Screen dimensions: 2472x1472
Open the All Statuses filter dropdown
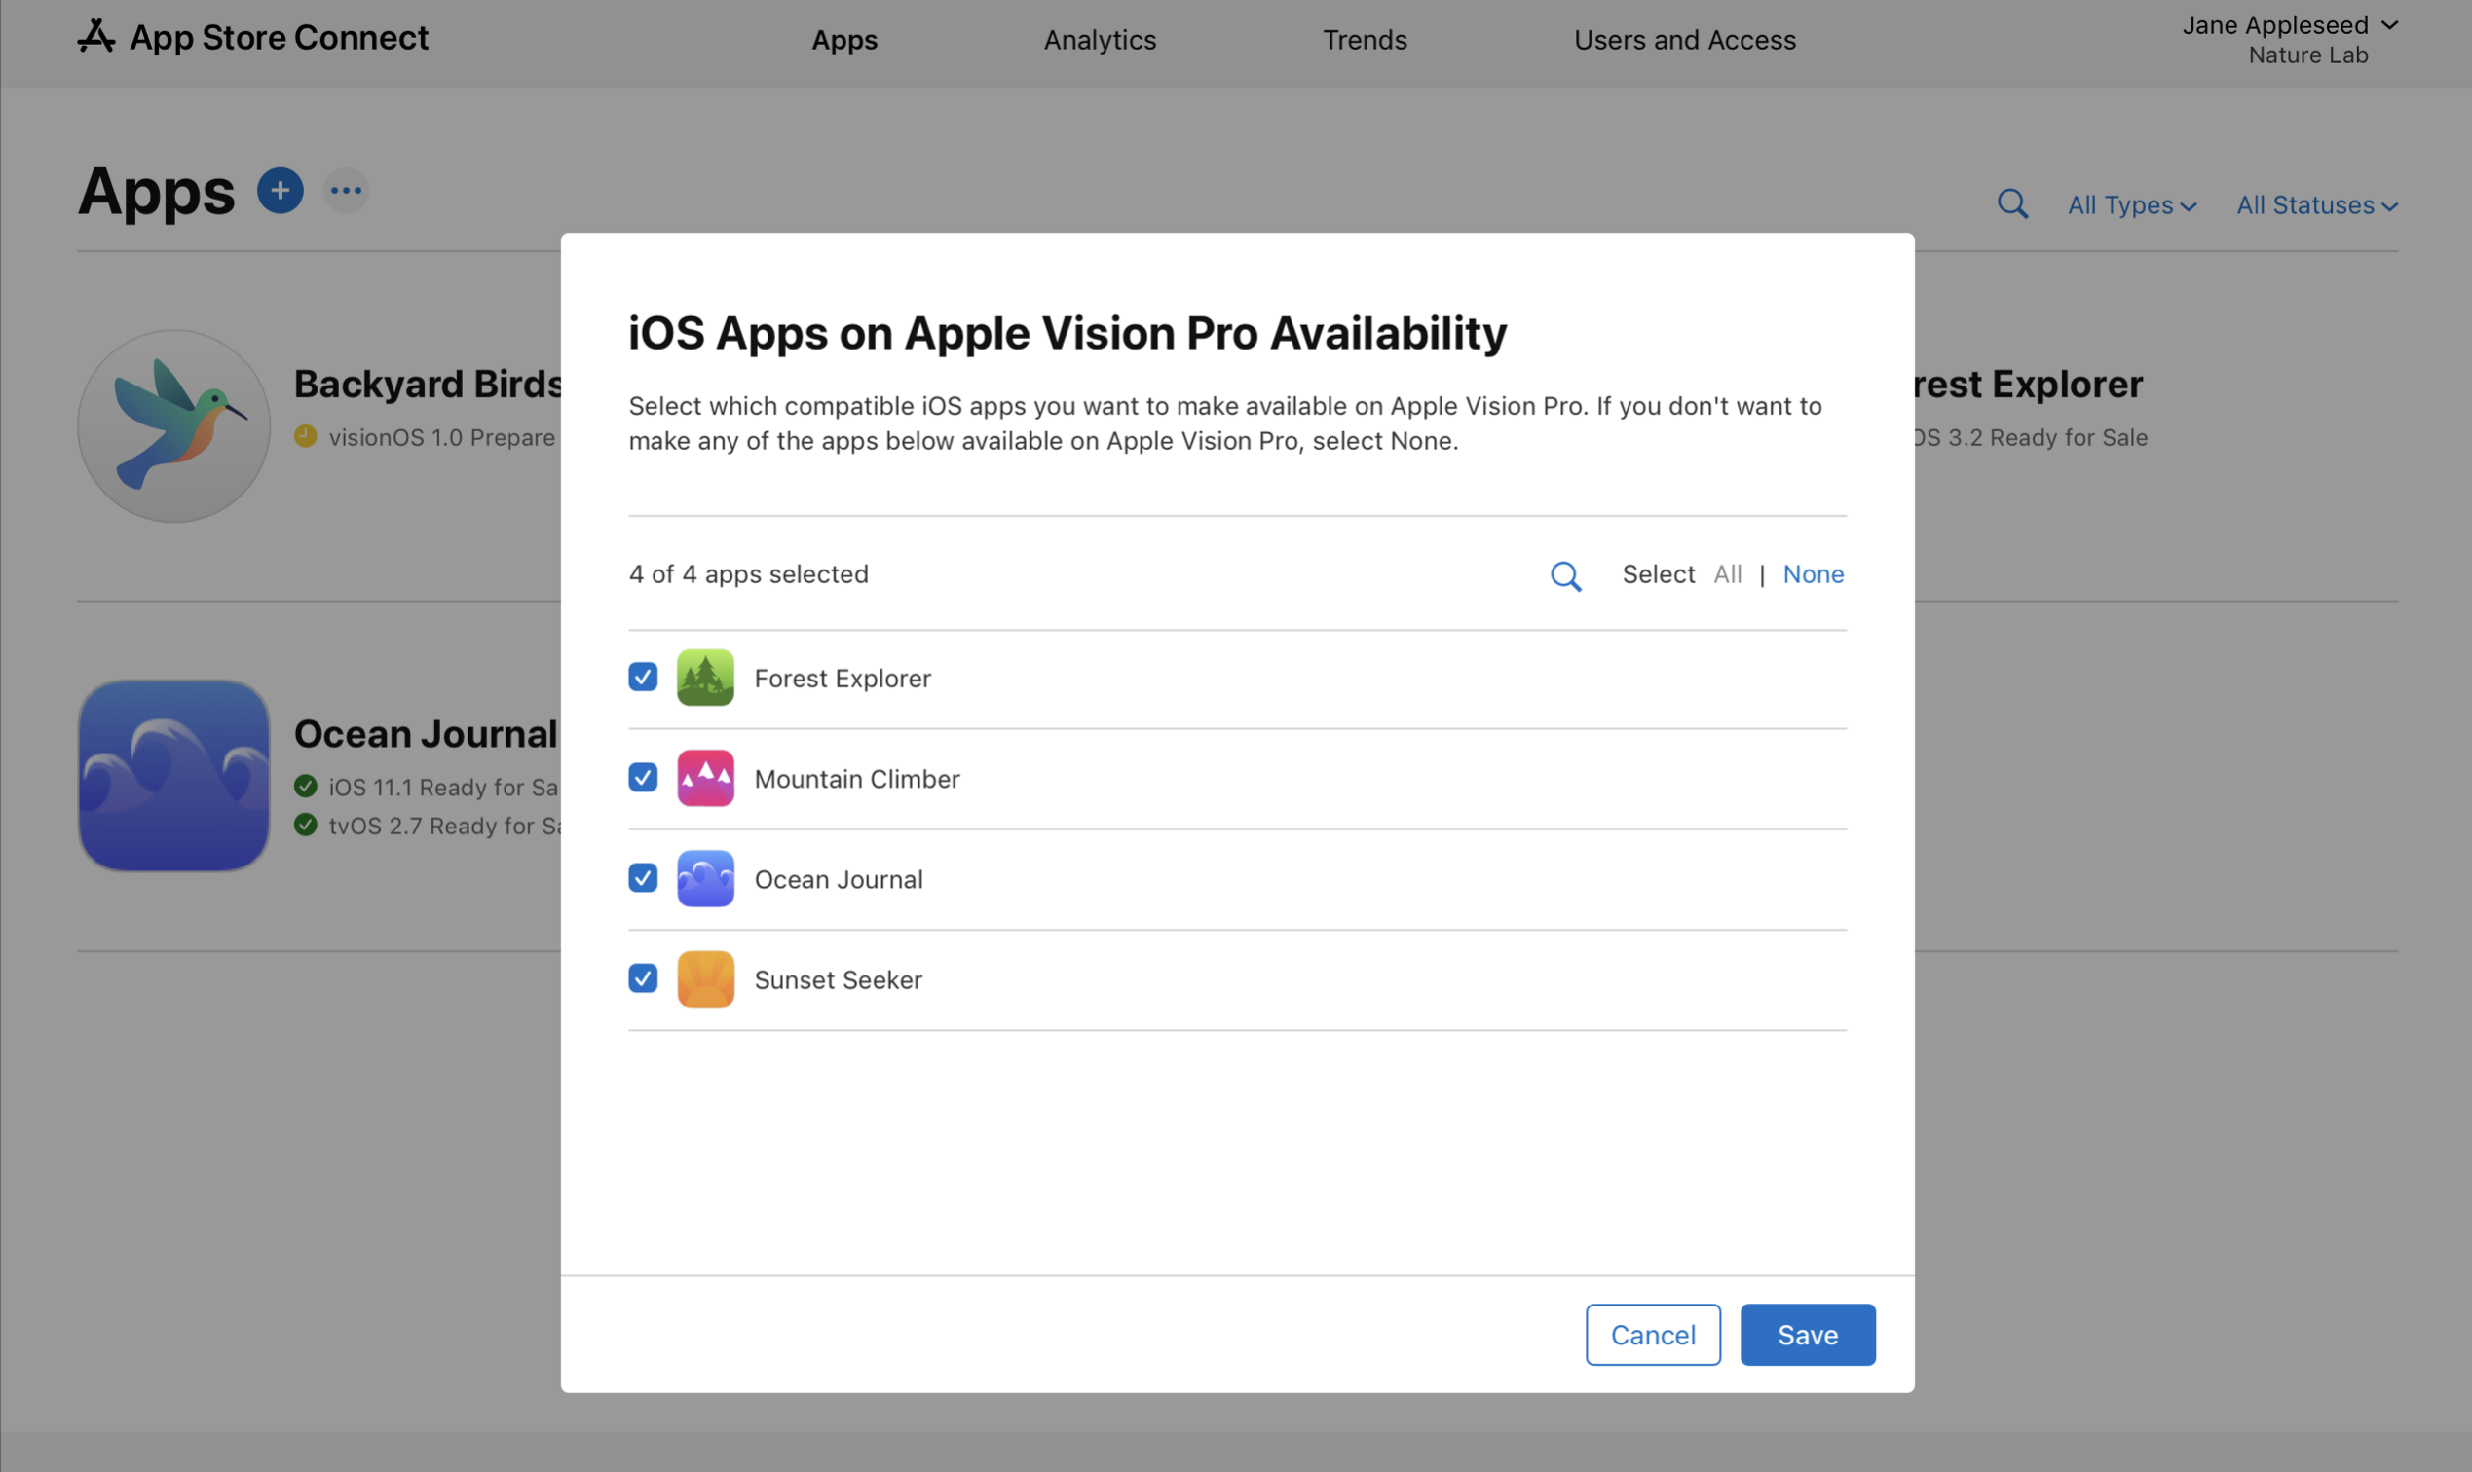(x=2316, y=204)
